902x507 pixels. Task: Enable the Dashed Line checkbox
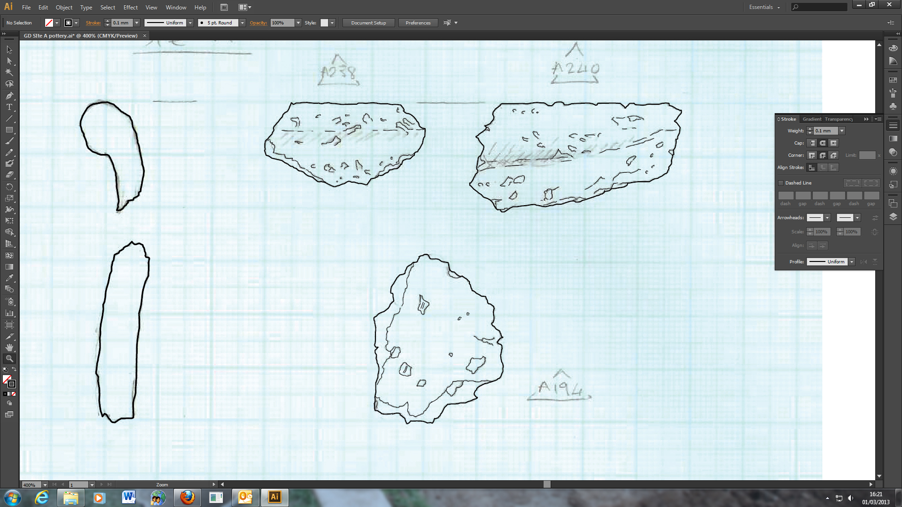tap(781, 183)
